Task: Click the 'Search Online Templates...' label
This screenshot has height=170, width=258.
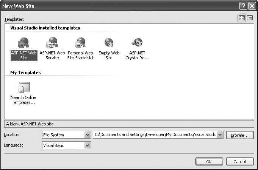Action: point(23,100)
